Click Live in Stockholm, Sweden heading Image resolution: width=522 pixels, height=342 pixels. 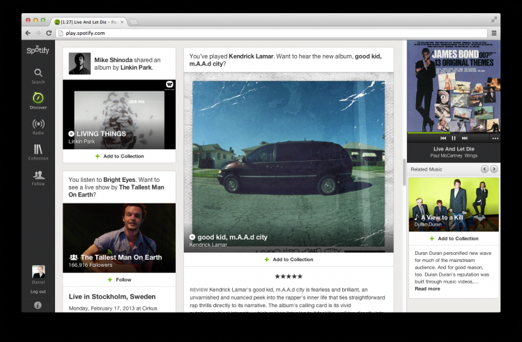pos(112,297)
